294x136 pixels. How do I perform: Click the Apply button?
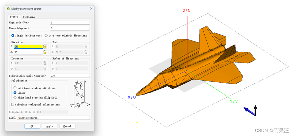[x=50, y=126]
